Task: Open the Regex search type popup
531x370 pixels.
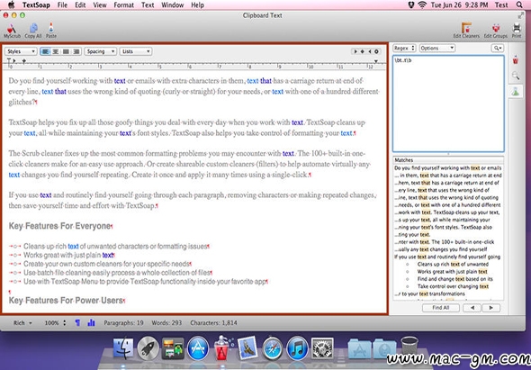Action: (404, 48)
